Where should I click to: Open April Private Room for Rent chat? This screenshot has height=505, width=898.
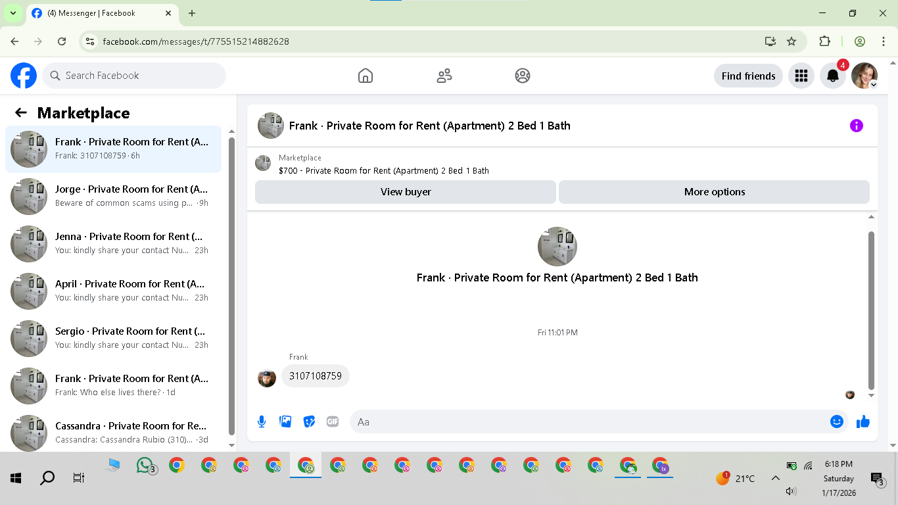(114, 291)
